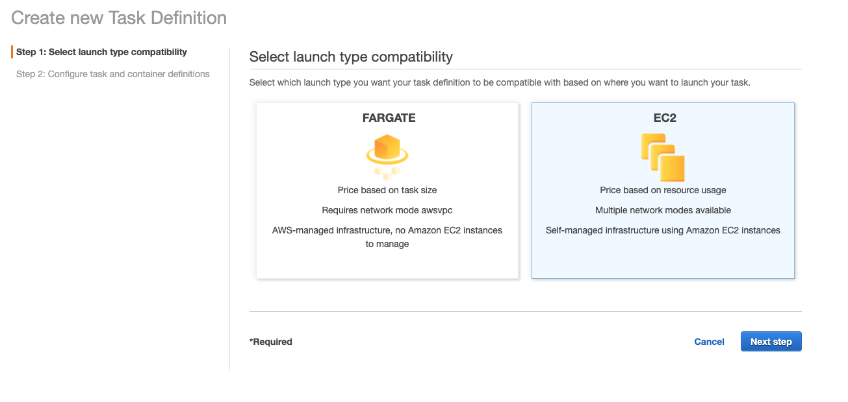Click "AWS-managed infrastructure" description in Fargate card
Viewport: 848px width, 402px height.
[387, 237]
